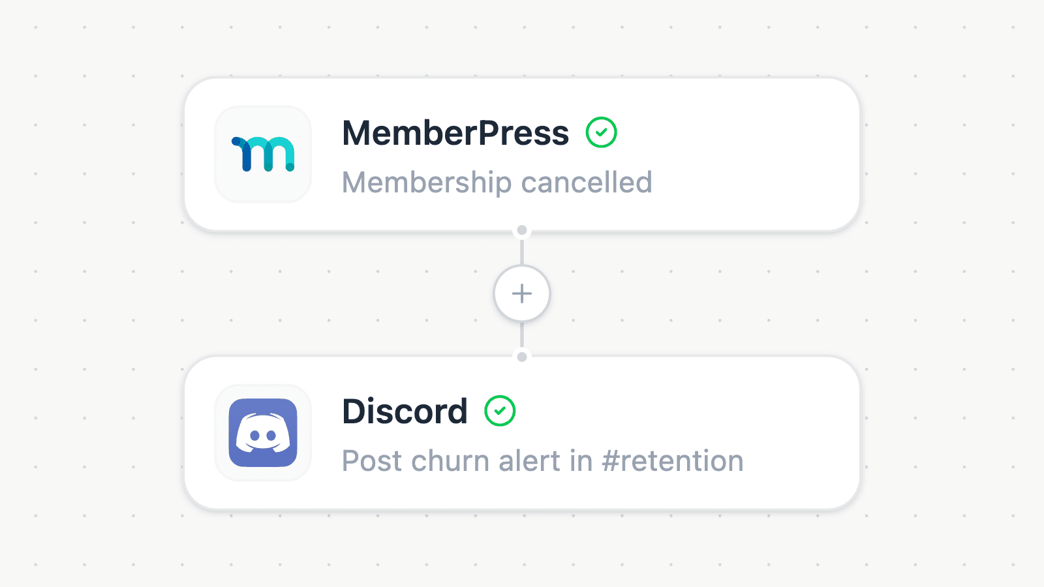The height and width of the screenshot is (587, 1044).
Task: Click the Discord mascot face inside its tile
Action: (x=262, y=432)
